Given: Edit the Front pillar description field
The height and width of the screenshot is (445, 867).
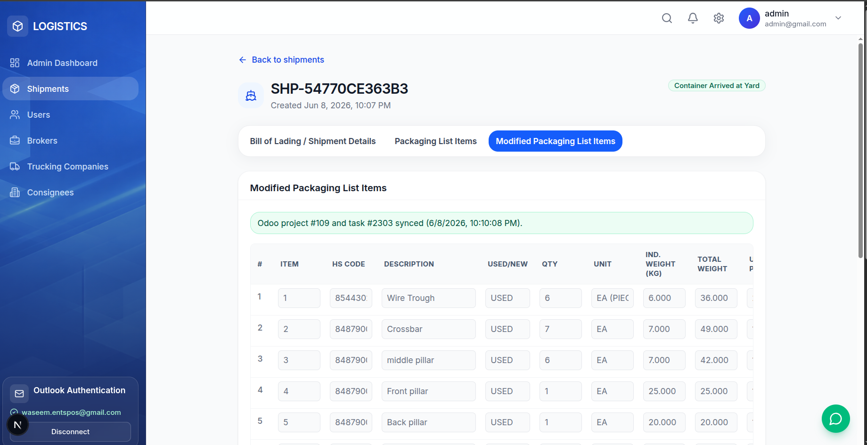Looking at the screenshot, I should tap(429, 391).
